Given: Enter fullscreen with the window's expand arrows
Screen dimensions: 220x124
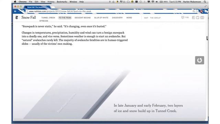Looking at the screenshot, I should (206, 6).
